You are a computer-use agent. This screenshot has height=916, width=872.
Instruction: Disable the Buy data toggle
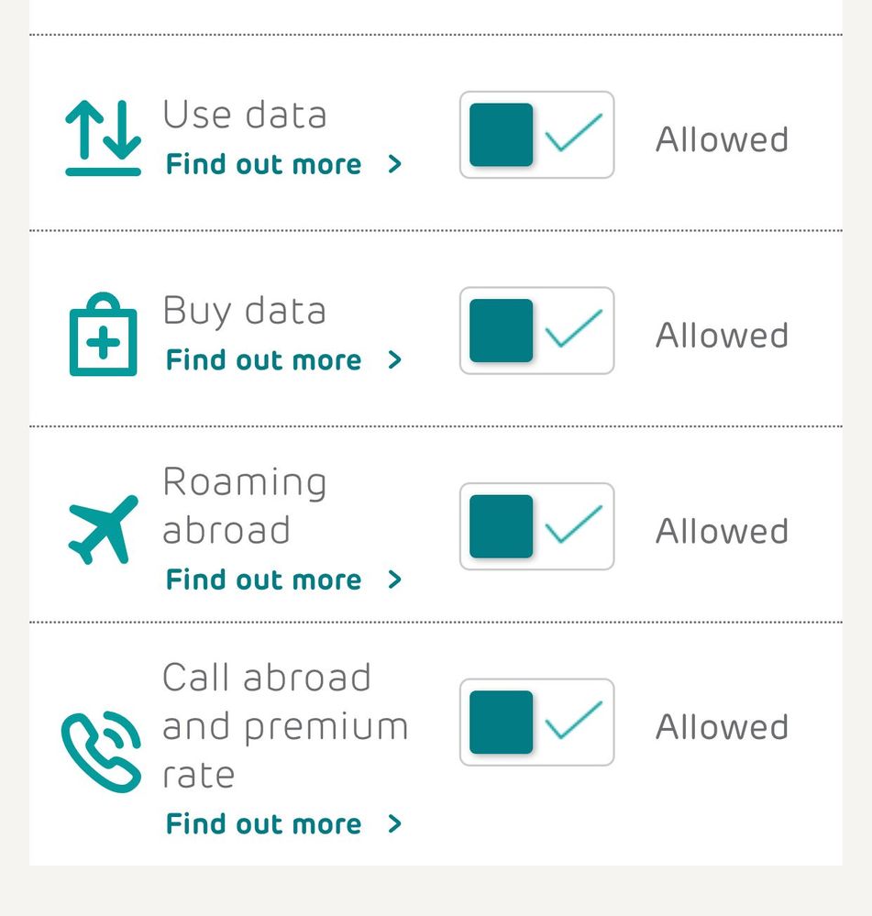(x=536, y=331)
